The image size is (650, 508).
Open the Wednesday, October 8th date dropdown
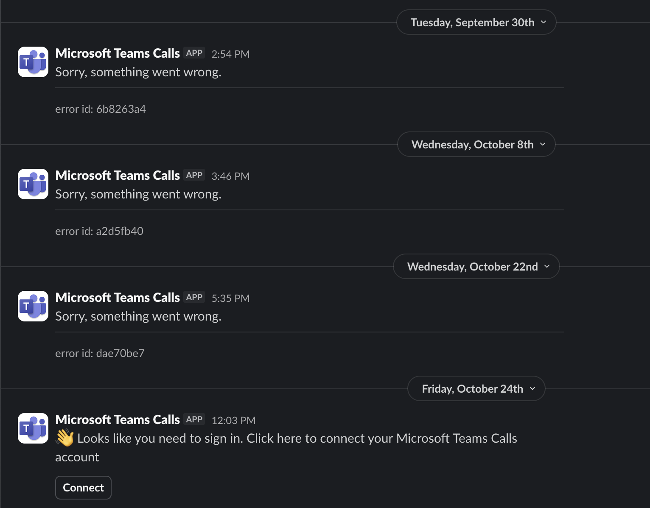476,145
